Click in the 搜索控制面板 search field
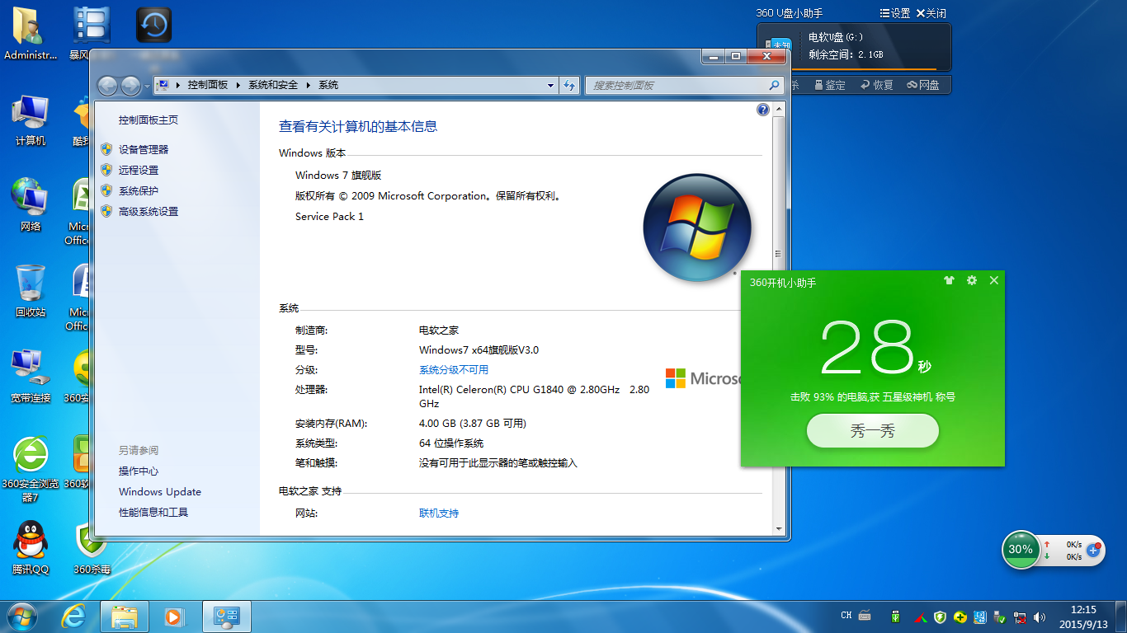 click(x=683, y=85)
